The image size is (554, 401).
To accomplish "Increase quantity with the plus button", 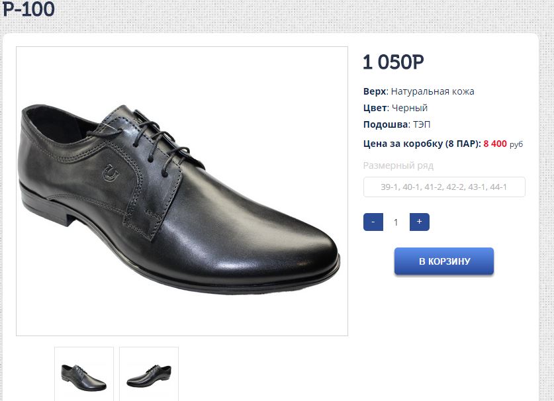I will 419,222.
